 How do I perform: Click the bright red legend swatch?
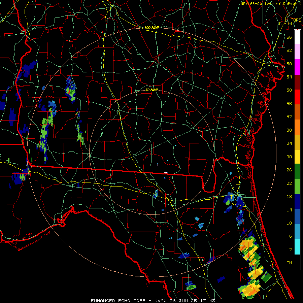[297, 97]
